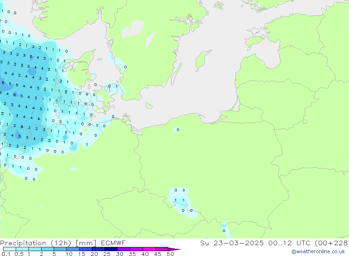Click the 'ECMWF' model label
Viewport: 349px width, 256px height.
coord(113,243)
